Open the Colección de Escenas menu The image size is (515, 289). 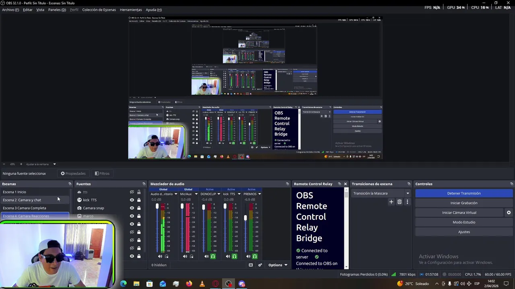pyautogui.click(x=99, y=10)
